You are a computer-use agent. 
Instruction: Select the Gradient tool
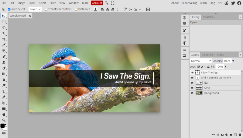[x=4, y=74]
